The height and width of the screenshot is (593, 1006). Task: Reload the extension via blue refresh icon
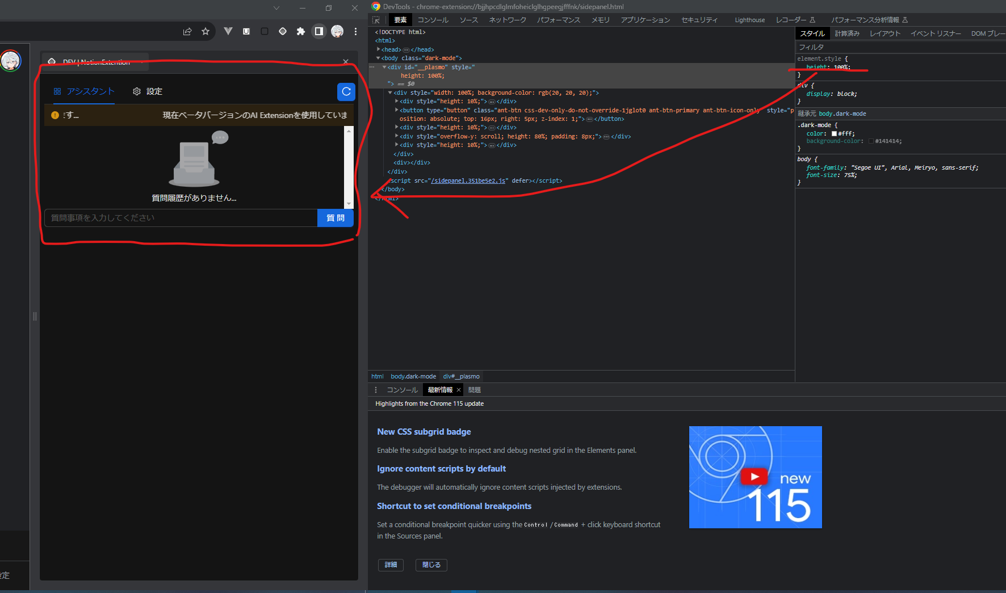(x=346, y=92)
